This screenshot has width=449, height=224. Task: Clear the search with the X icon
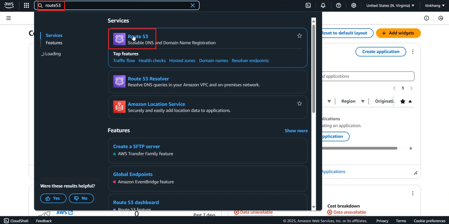click(193, 5)
